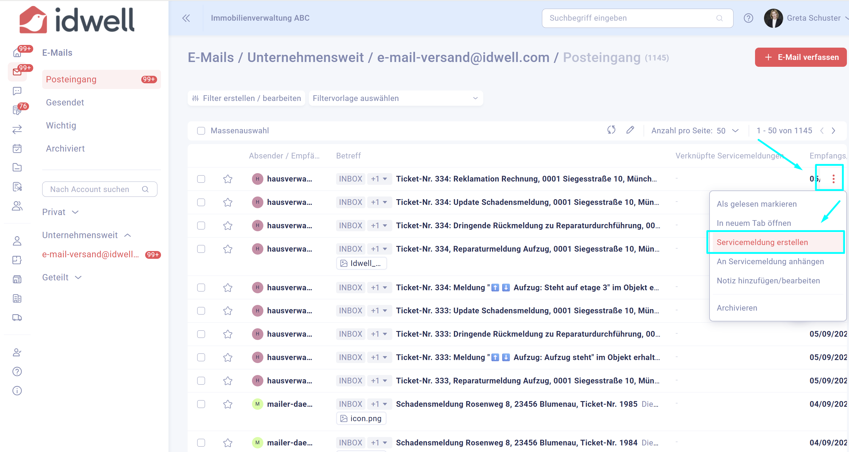Click three-dot menu on first email row
The width and height of the screenshot is (849, 452).
pos(833,179)
